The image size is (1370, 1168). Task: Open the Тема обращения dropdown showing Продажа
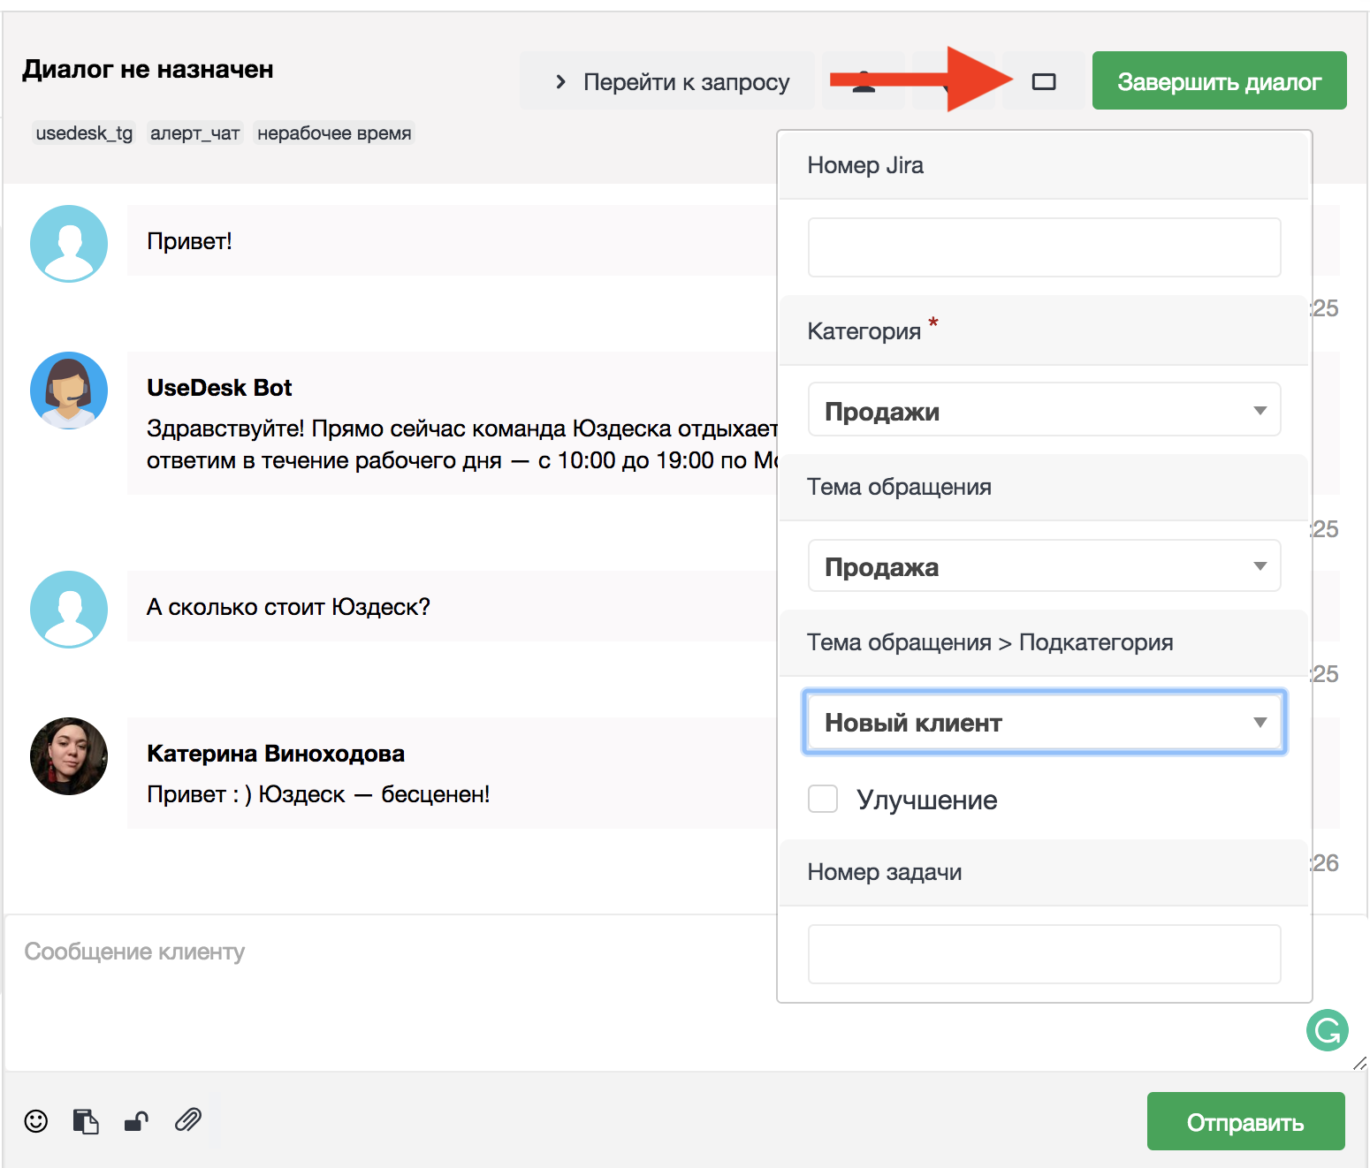pos(1044,565)
